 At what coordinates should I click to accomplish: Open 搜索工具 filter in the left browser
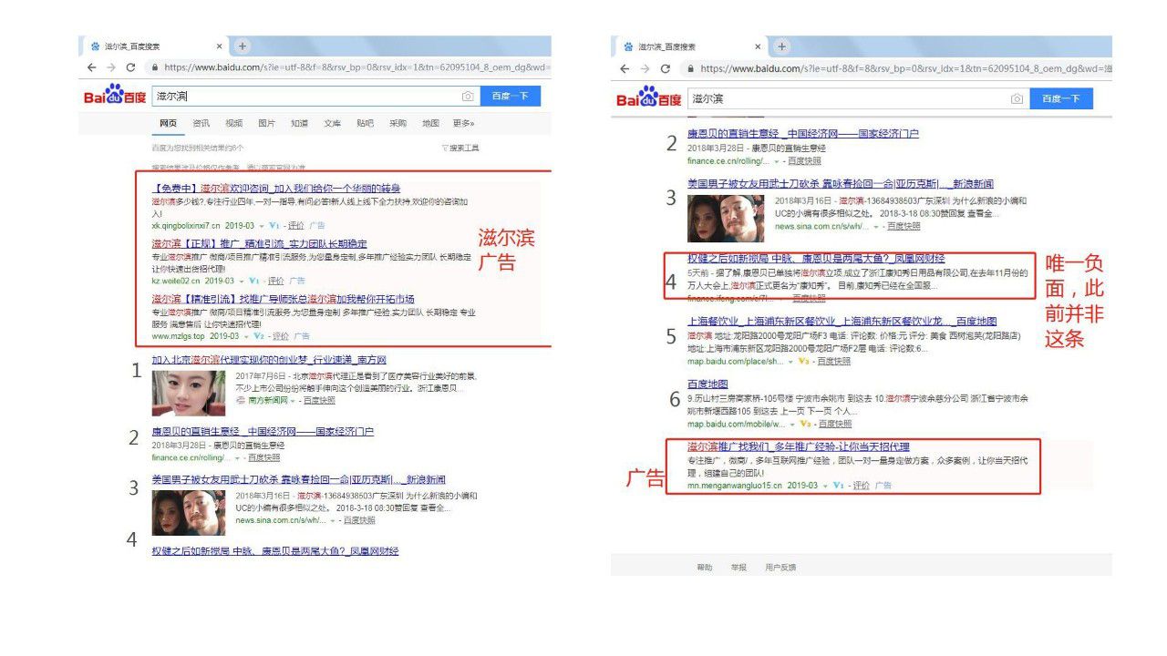(460, 148)
